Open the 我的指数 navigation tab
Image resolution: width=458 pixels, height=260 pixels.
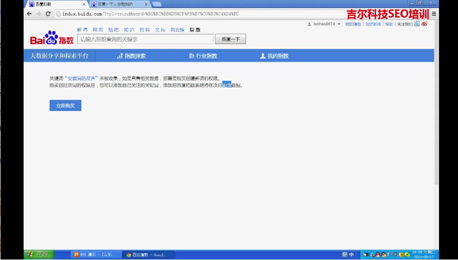pyautogui.click(x=274, y=56)
